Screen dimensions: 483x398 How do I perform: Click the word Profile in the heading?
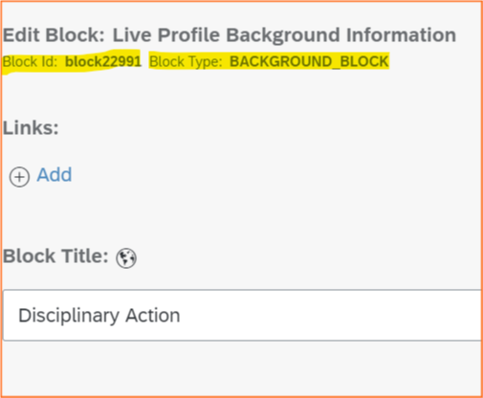pos(188,34)
